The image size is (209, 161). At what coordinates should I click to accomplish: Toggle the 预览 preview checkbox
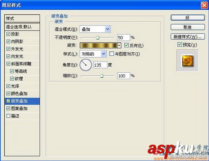179,45
